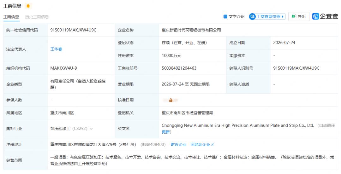
Task: Click establishment date 2026-07-24
Action: click(x=284, y=43)
